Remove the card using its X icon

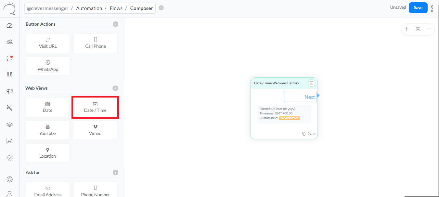click(314, 134)
